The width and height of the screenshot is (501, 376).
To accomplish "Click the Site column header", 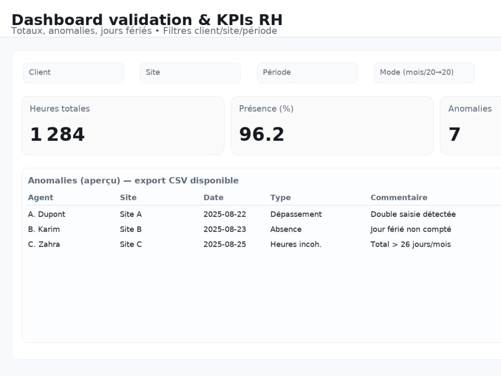I will point(128,198).
